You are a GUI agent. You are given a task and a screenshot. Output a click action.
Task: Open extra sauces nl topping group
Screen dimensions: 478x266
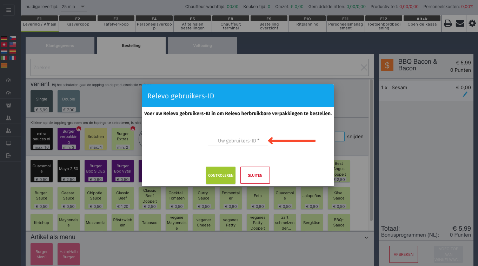[x=41, y=139]
